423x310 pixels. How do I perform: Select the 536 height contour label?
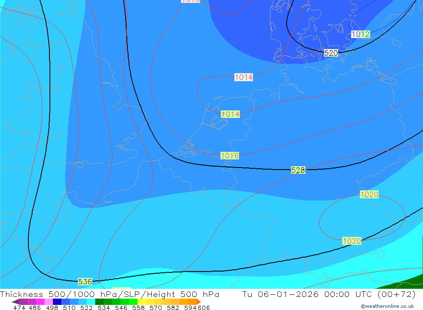[85, 282]
